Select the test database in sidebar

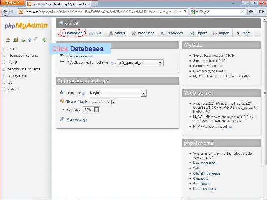coord(10,82)
